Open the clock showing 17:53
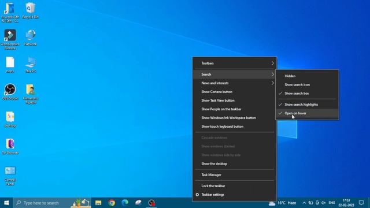Image resolution: width=370 pixels, height=208 pixels. pyautogui.click(x=346, y=203)
